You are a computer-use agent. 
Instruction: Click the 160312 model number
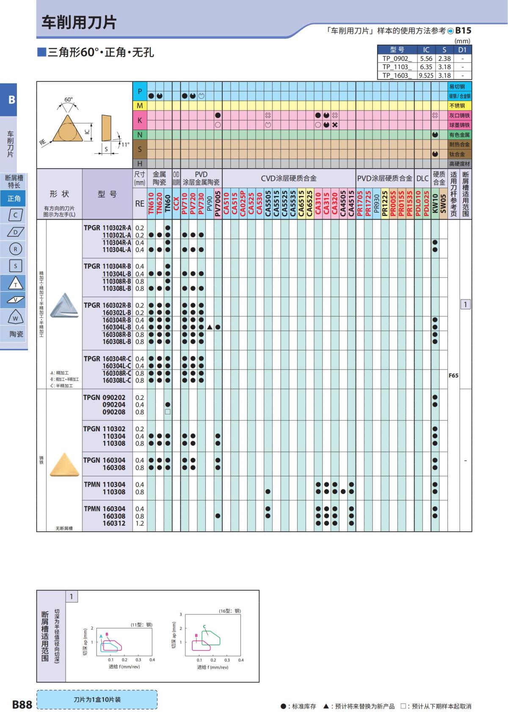tap(114, 523)
